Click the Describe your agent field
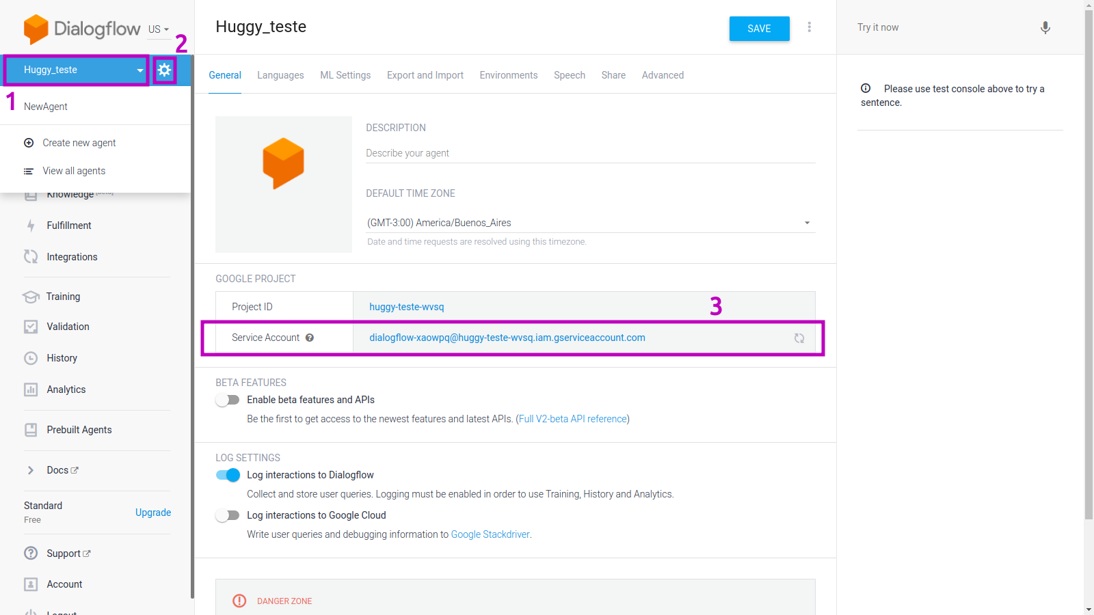 click(x=590, y=153)
